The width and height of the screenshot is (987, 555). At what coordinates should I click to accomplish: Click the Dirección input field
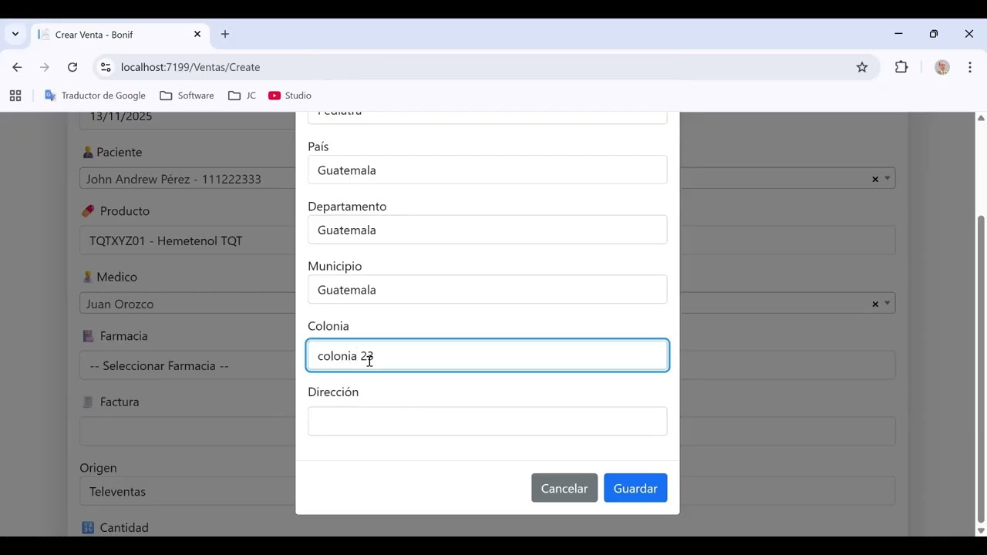coord(487,421)
